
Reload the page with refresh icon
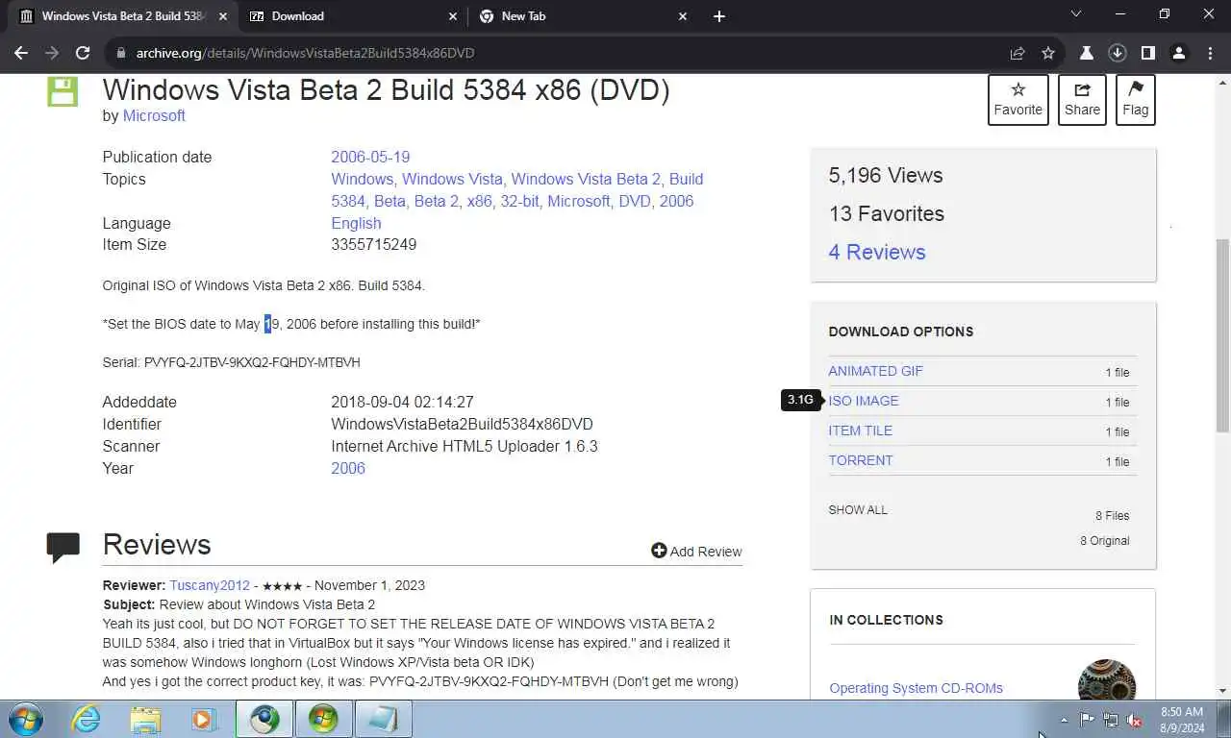(x=83, y=53)
